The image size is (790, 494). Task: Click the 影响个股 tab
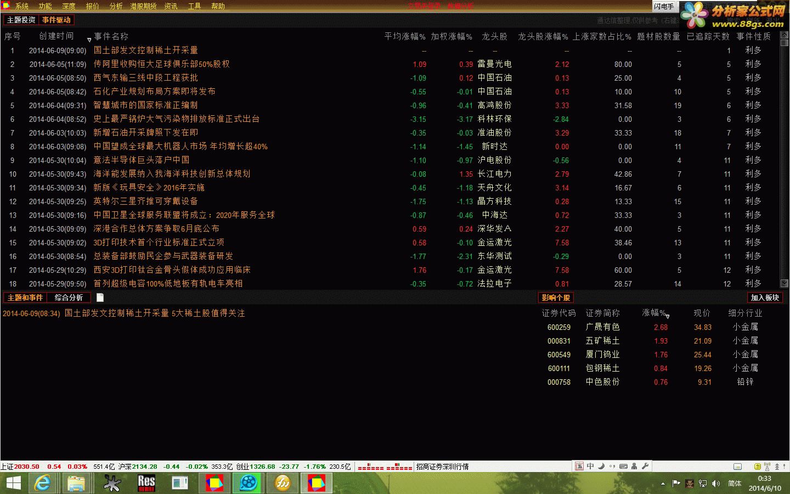tap(556, 297)
